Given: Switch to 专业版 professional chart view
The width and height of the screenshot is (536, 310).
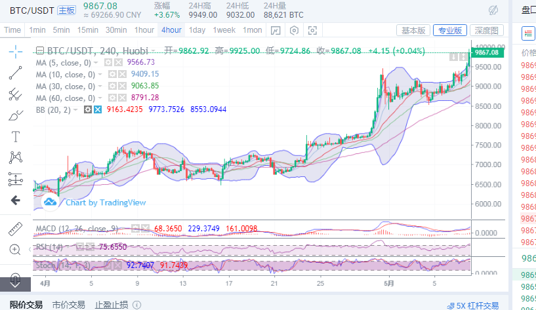Looking at the screenshot, I should tap(450, 30).
